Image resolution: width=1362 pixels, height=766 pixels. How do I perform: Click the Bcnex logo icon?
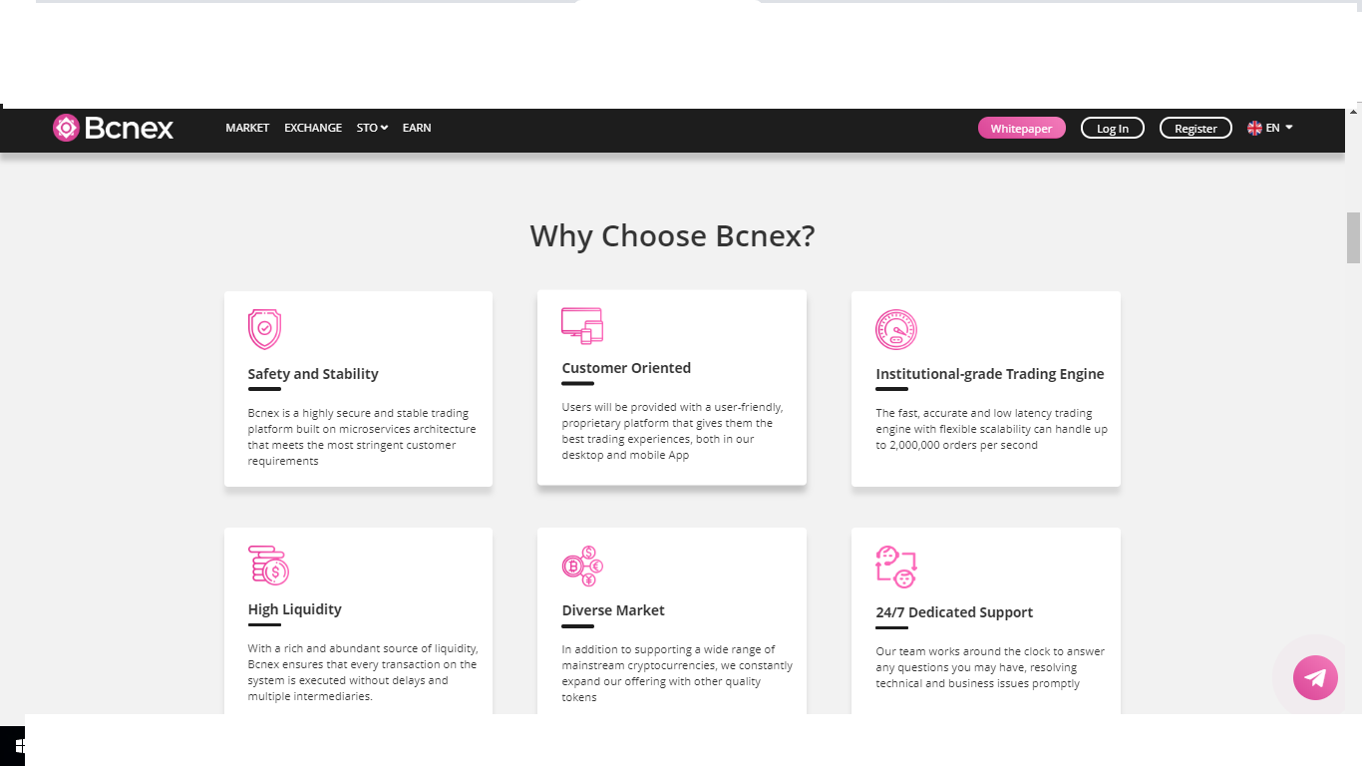(x=66, y=128)
